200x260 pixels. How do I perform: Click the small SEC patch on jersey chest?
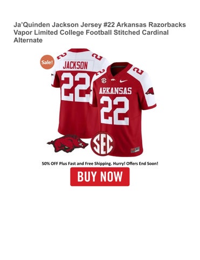click(x=104, y=80)
